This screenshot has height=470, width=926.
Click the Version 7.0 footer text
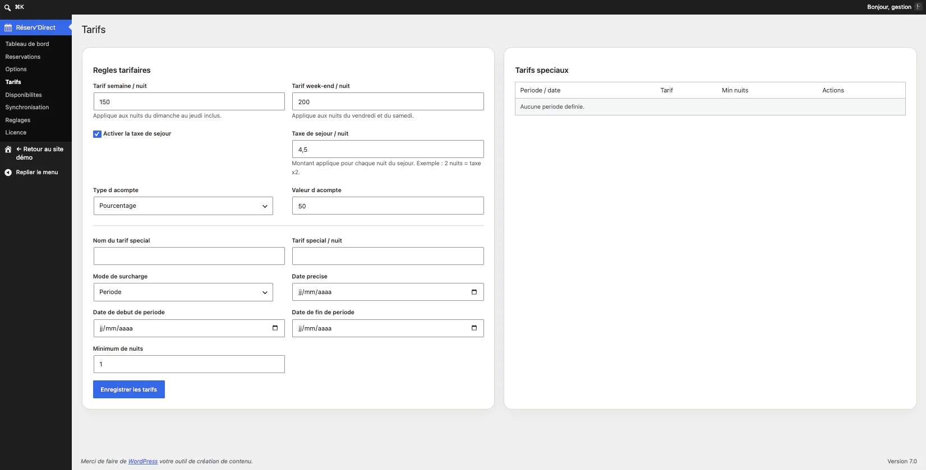click(902, 462)
